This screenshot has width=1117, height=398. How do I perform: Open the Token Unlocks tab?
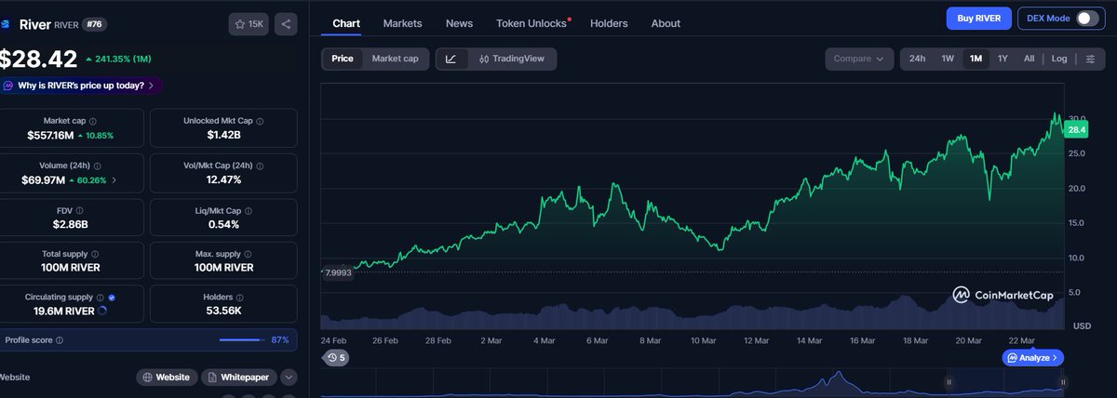[x=532, y=23]
